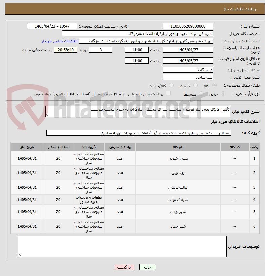Open the اطلاعات تماس خریدار link
Image resolution: width=265 pixels, height=276 pixels.
tap(60, 41)
